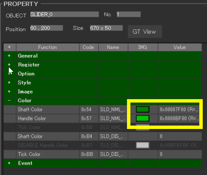The width and height of the screenshot is (207, 175).
Task: Click the GT View button
Action: [x=144, y=32]
